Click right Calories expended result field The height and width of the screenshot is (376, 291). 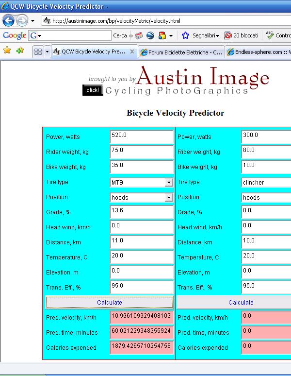266,348
